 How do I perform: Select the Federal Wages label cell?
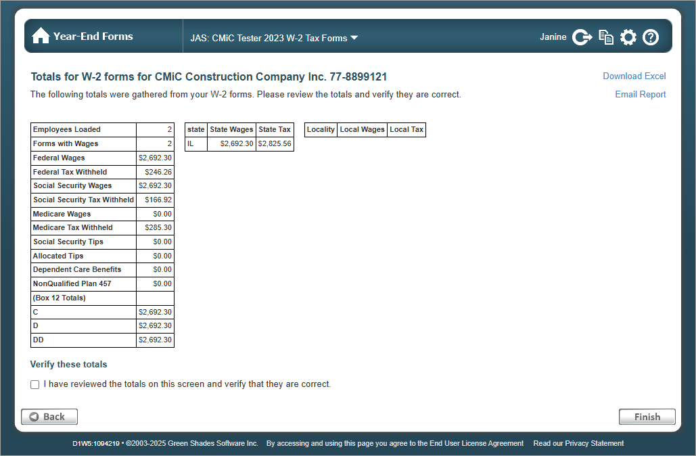tap(83, 158)
